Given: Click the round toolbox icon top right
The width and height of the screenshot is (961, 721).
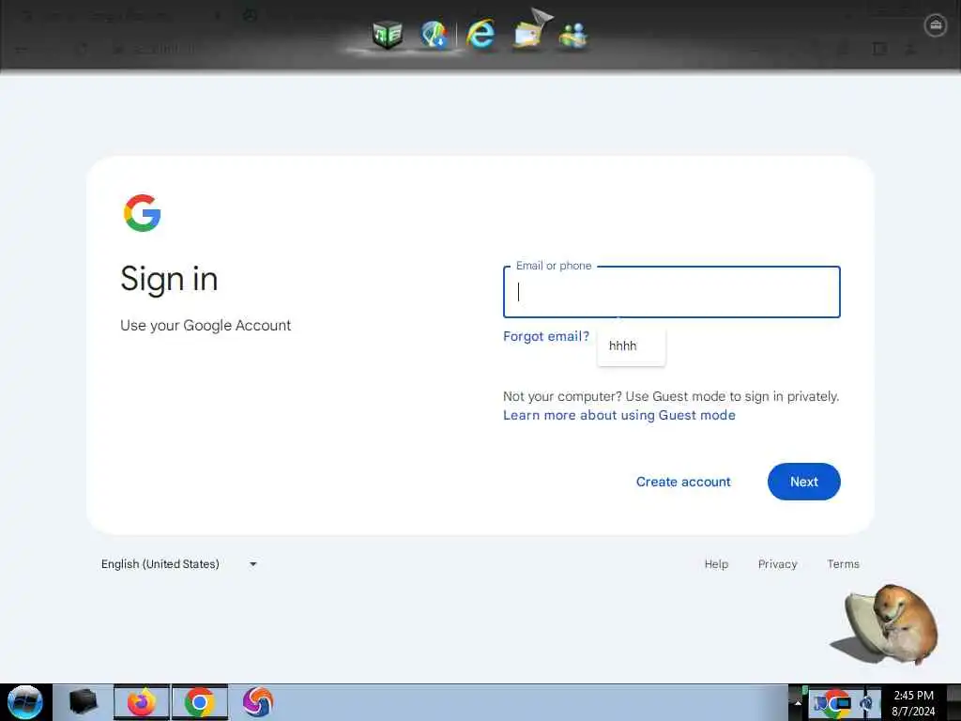Looking at the screenshot, I should point(936,25).
